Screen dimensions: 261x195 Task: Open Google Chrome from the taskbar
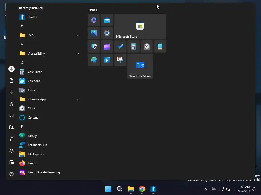coord(142,189)
